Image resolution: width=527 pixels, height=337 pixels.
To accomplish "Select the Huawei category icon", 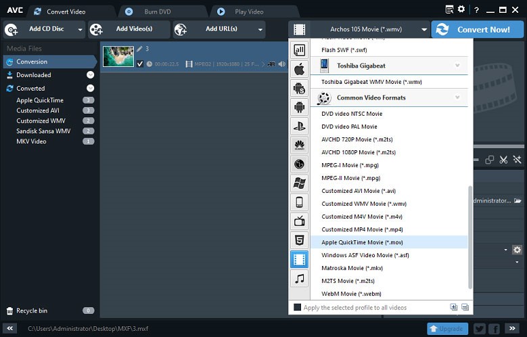I will coord(299,145).
